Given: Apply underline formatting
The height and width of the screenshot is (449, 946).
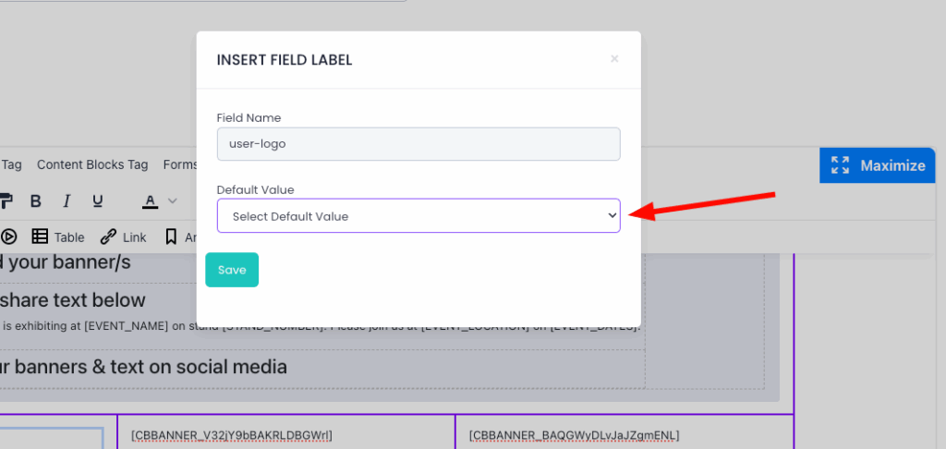Looking at the screenshot, I should tap(97, 201).
